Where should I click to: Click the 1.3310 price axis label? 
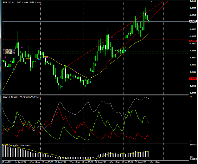193,72
